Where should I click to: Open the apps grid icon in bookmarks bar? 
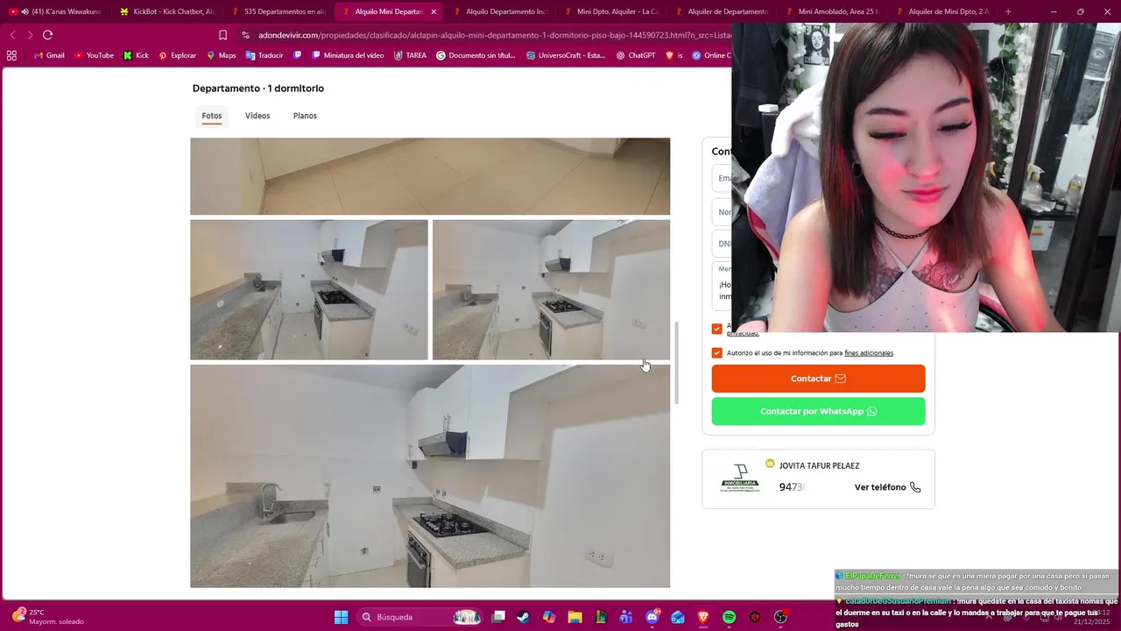click(x=11, y=55)
